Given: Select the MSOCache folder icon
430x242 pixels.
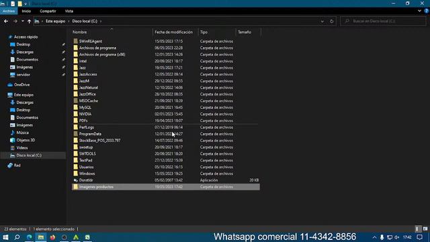Looking at the screenshot, I should coord(76,101).
